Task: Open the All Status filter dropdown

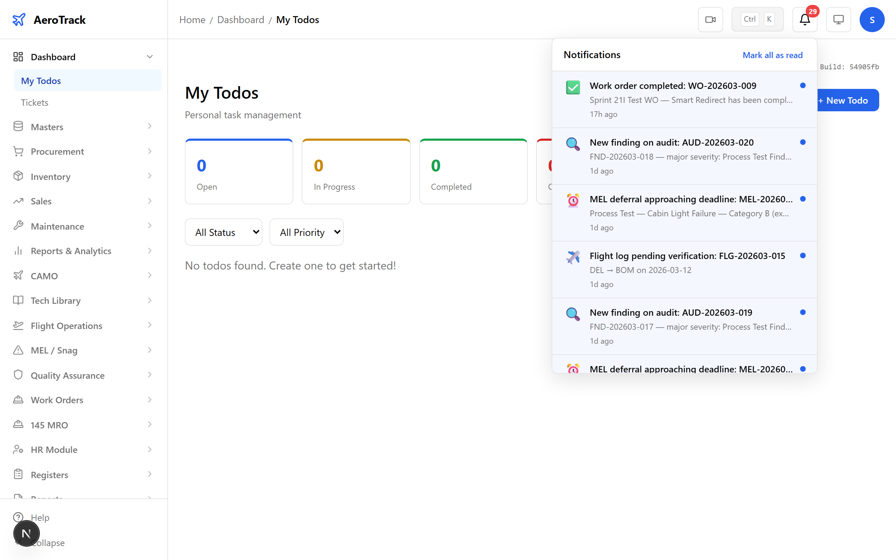Action: point(223,232)
